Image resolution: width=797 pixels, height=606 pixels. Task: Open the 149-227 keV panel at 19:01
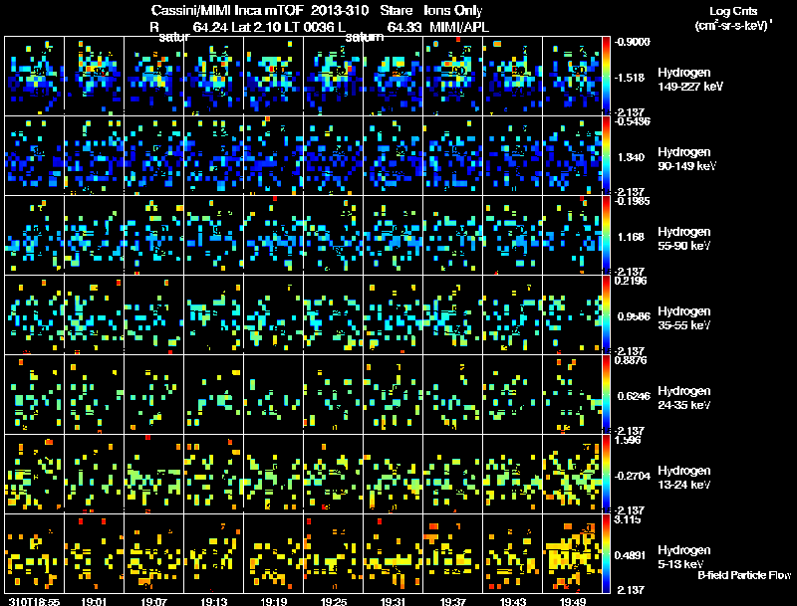click(94, 76)
